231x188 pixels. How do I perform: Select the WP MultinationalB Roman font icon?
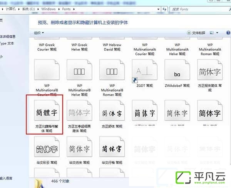(112, 69)
